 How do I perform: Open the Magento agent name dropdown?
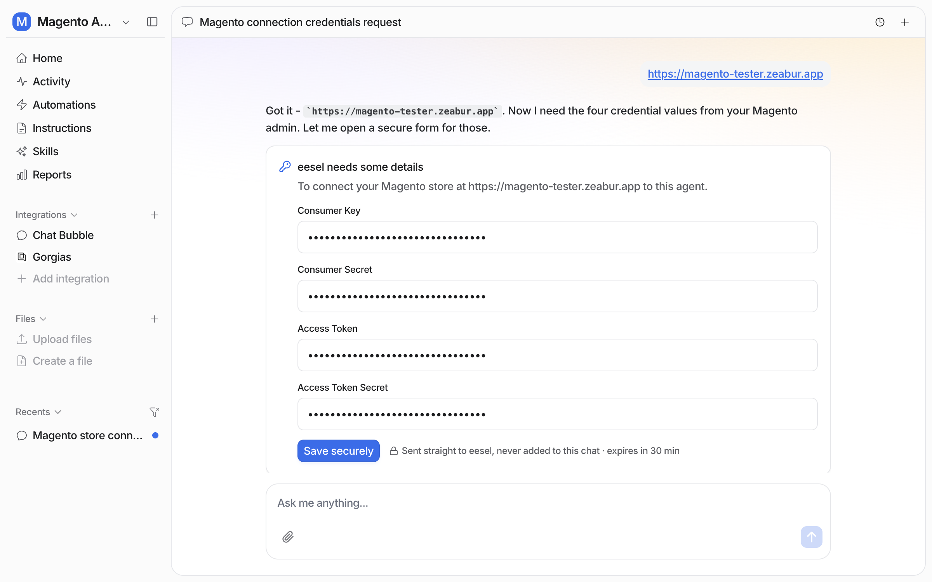pyautogui.click(x=125, y=22)
